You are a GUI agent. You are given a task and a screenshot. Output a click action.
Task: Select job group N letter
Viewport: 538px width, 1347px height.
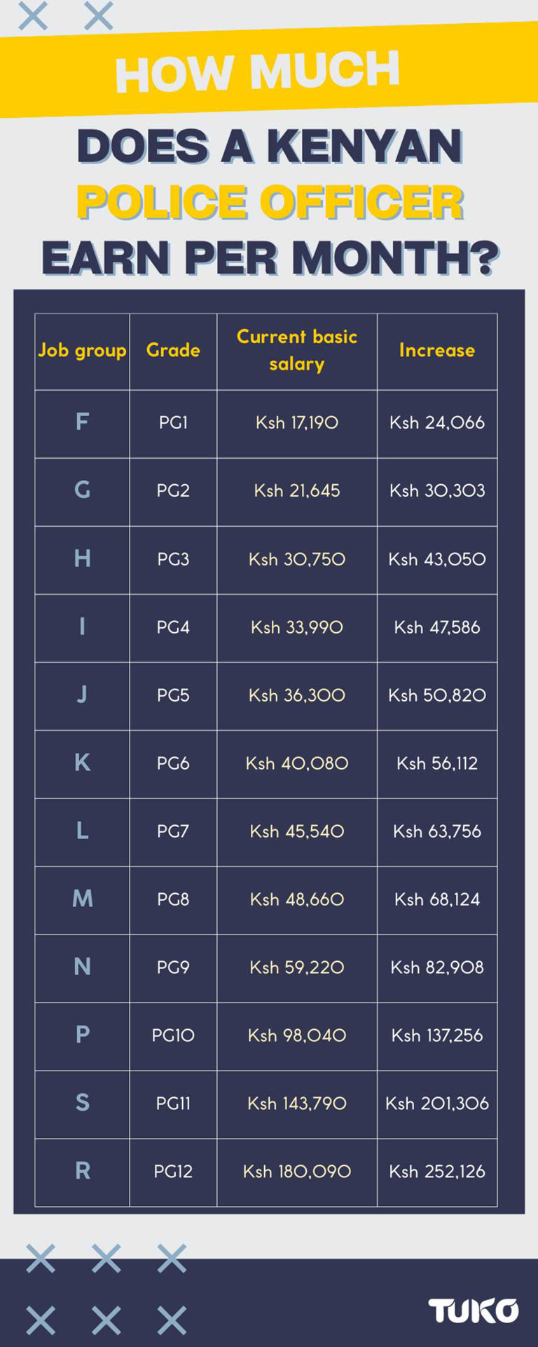point(82,967)
